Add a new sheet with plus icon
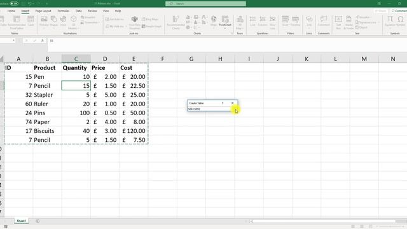 click(38, 221)
